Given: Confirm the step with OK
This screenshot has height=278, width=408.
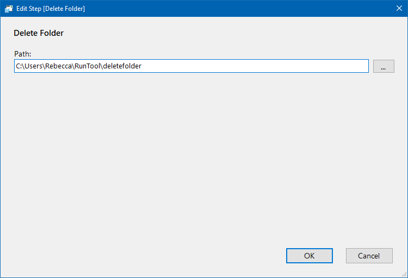Looking at the screenshot, I should click(310, 256).
